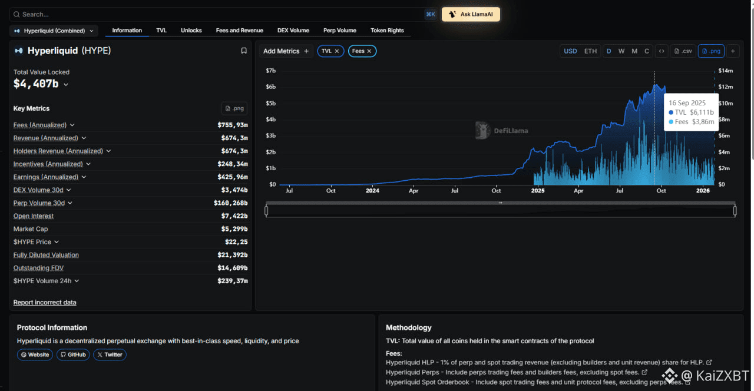Export Key Metrics as .png
754x391 pixels.
tap(234, 108)
